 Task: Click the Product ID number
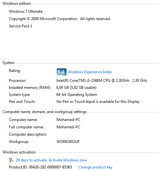[50, 167]
